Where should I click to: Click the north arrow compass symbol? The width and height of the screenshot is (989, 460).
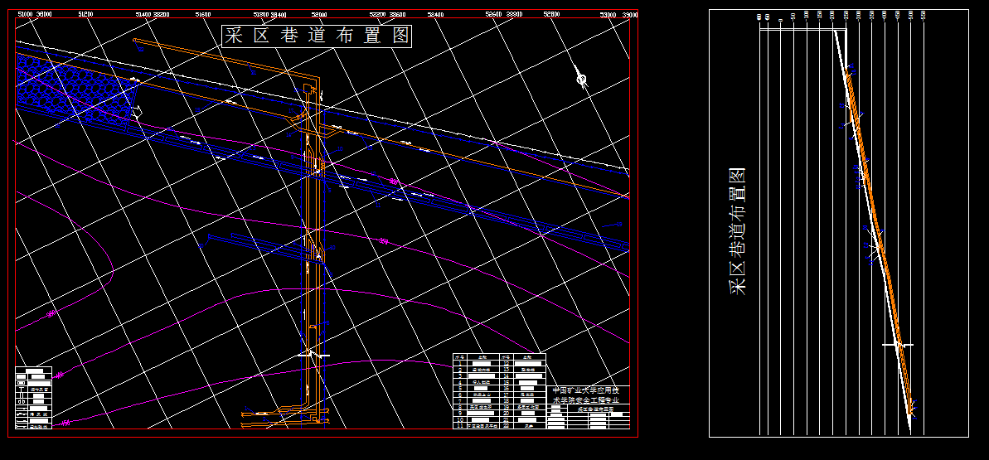pos(581,79)
